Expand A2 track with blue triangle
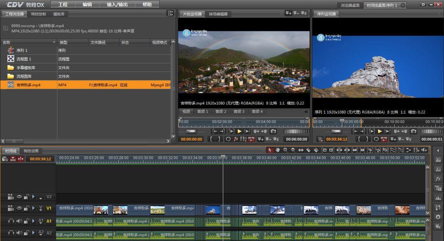Screen dimensions: 444x241 click(x=33, y=233)
